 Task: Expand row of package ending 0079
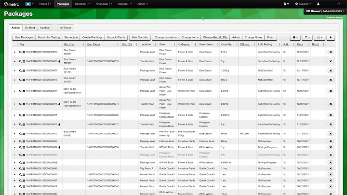[14, 52]
